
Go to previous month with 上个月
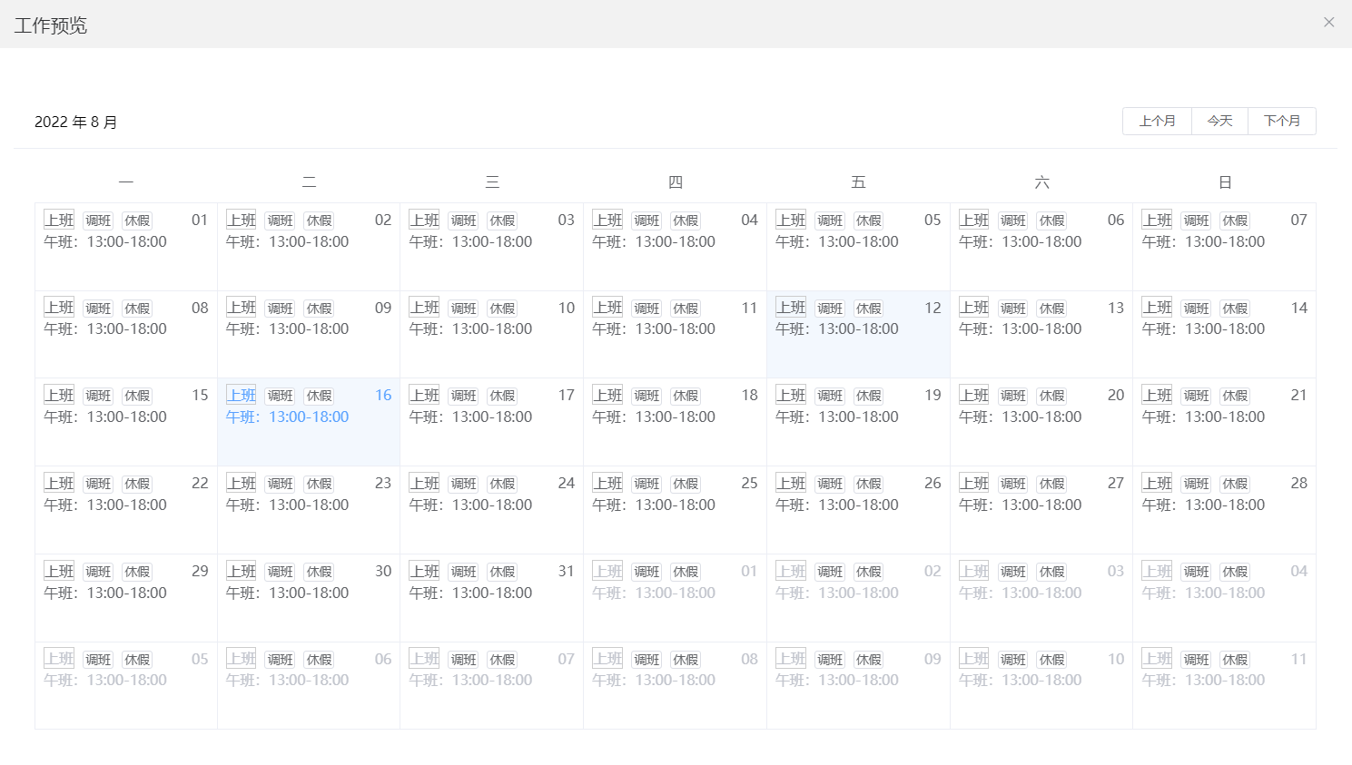(x=1157, y=121)
